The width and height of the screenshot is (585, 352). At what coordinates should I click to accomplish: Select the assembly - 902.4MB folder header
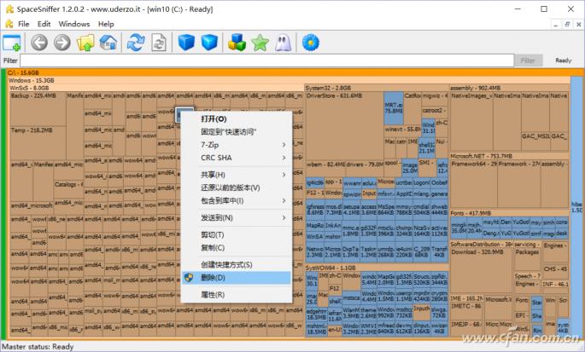510,89
